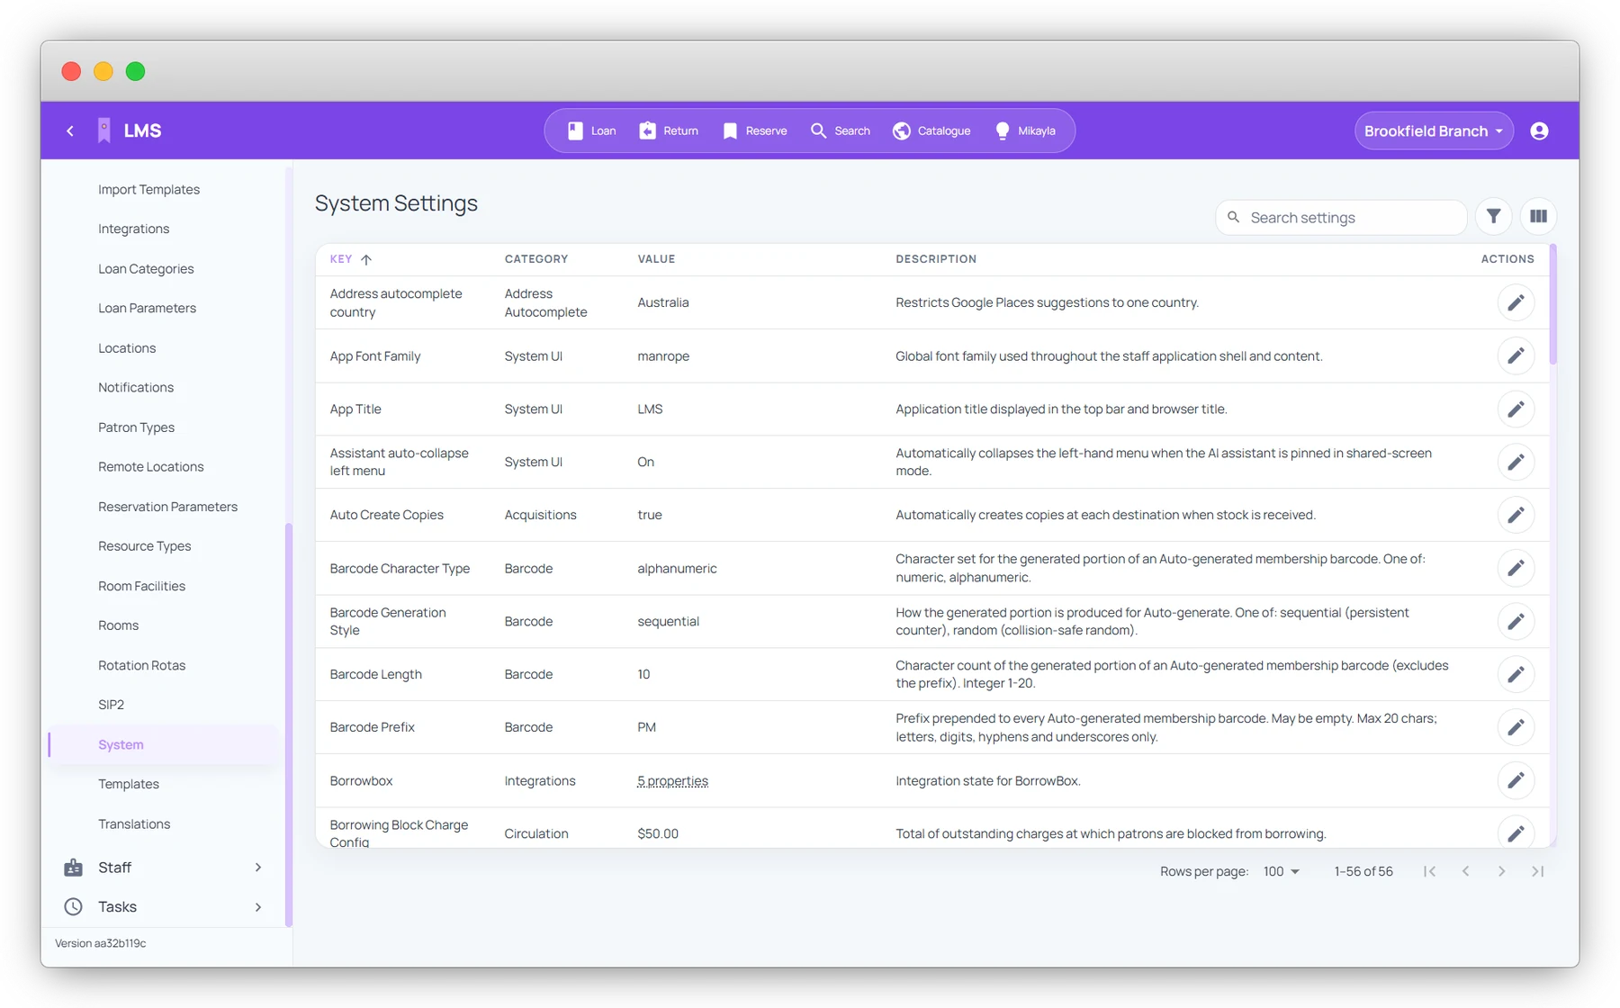
Task: Jump to first page arrow
Action: coord(1429,871)
